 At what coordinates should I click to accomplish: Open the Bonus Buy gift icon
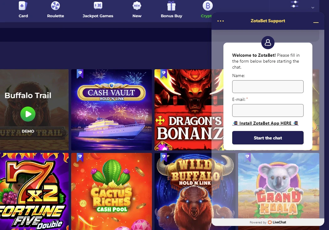[x=171, y=6]
